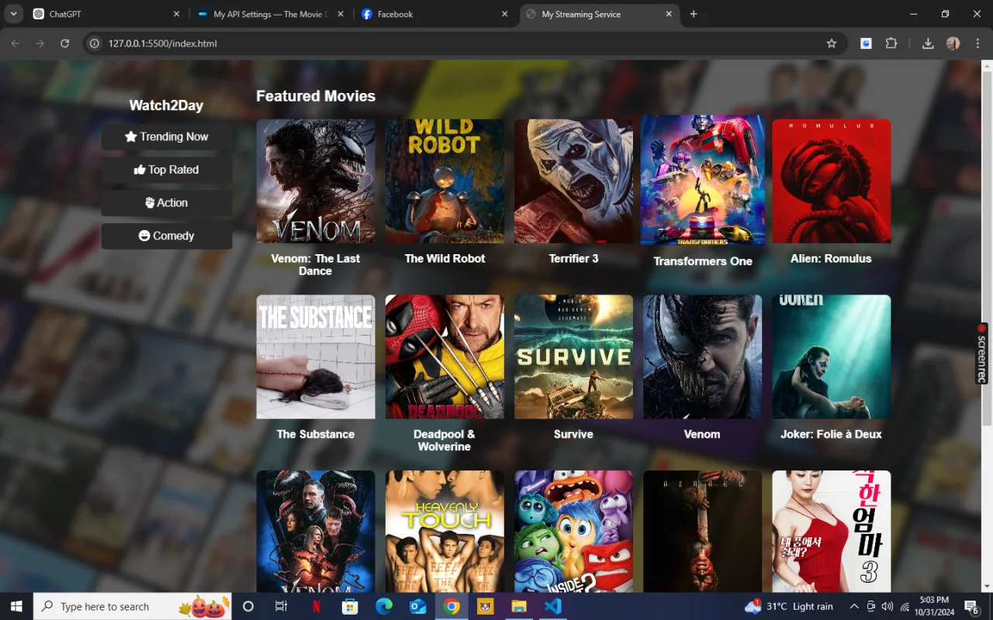
Task: Open the 31°C Light rain weather widget
Action: pyautogui.click(x=788, y=606)
